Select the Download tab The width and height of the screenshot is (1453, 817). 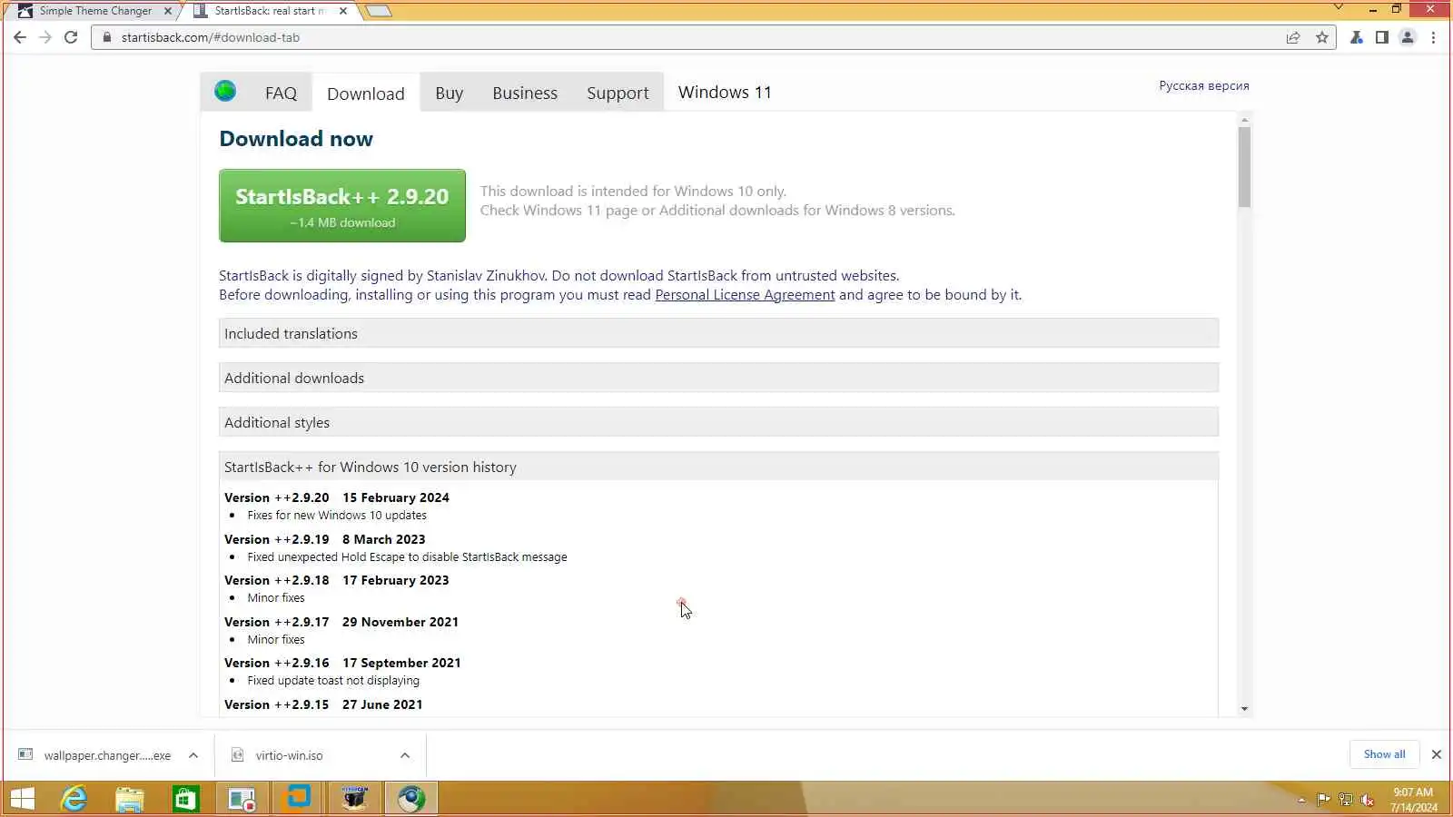pos(366,93)
